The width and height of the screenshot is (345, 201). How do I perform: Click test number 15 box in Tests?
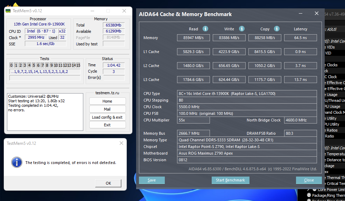(x=78, y=65)
